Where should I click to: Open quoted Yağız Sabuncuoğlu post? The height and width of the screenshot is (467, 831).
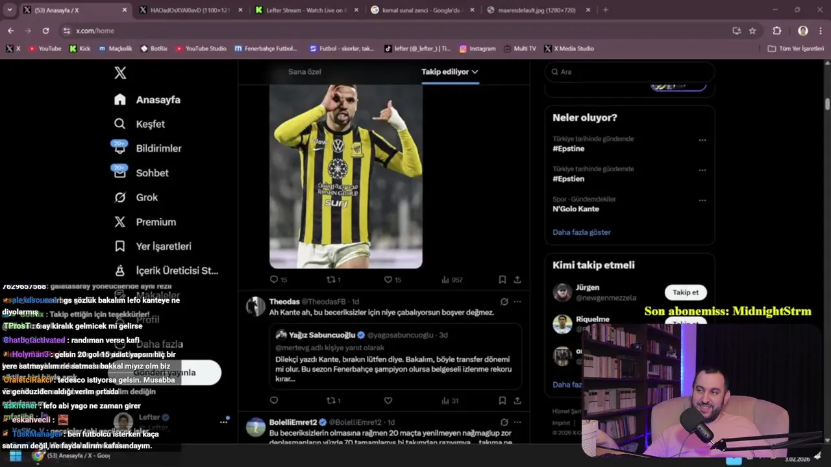pyautogui.click(x=395, y=357)
